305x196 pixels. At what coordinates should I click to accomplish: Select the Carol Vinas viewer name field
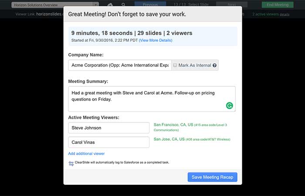109,142
